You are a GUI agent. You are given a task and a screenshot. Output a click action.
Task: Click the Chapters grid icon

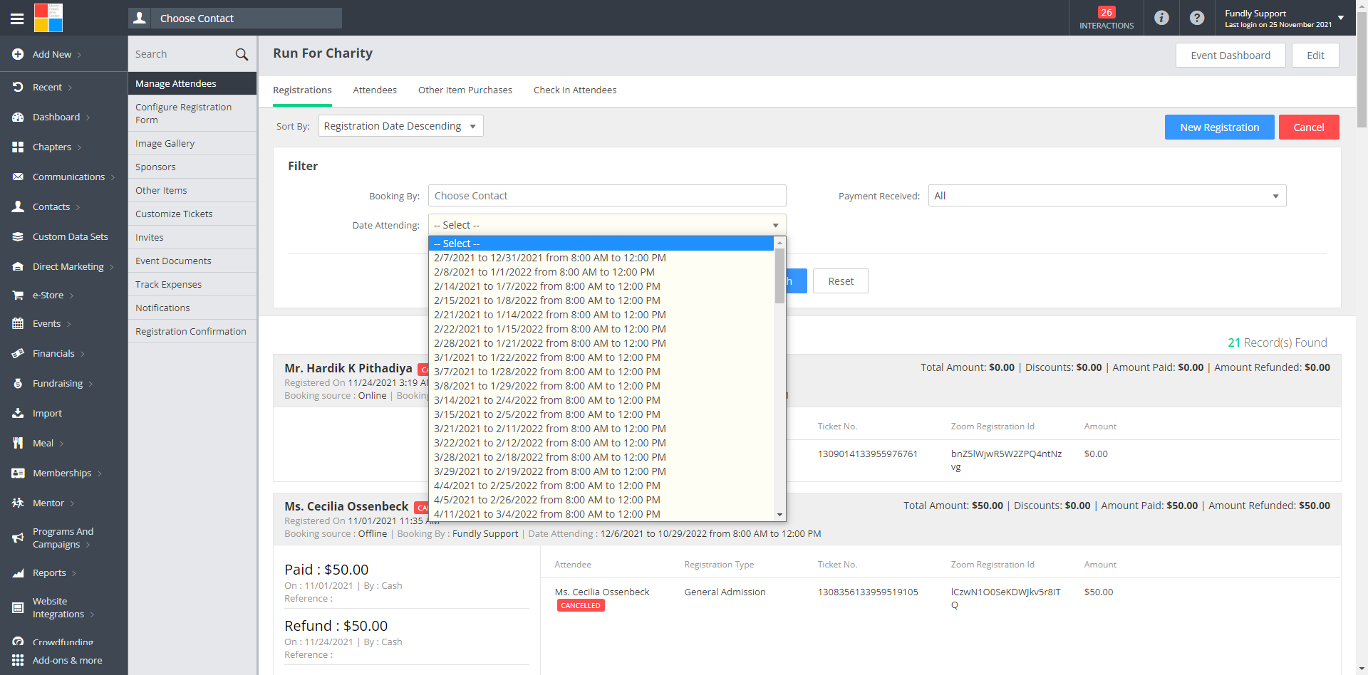[x=18, y=147]
